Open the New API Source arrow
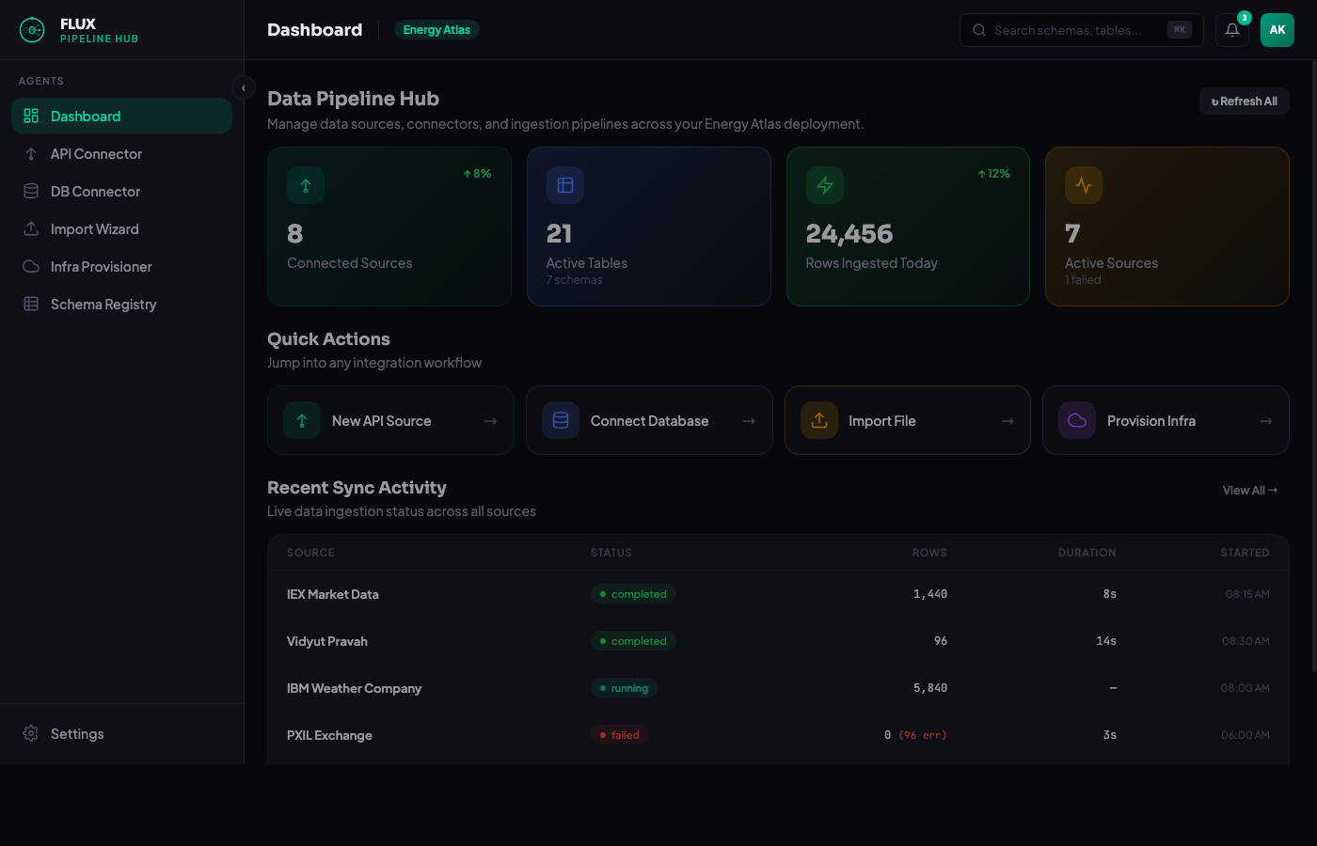Viewport: 1317px width, 846px height. click(x=492, y=420)
